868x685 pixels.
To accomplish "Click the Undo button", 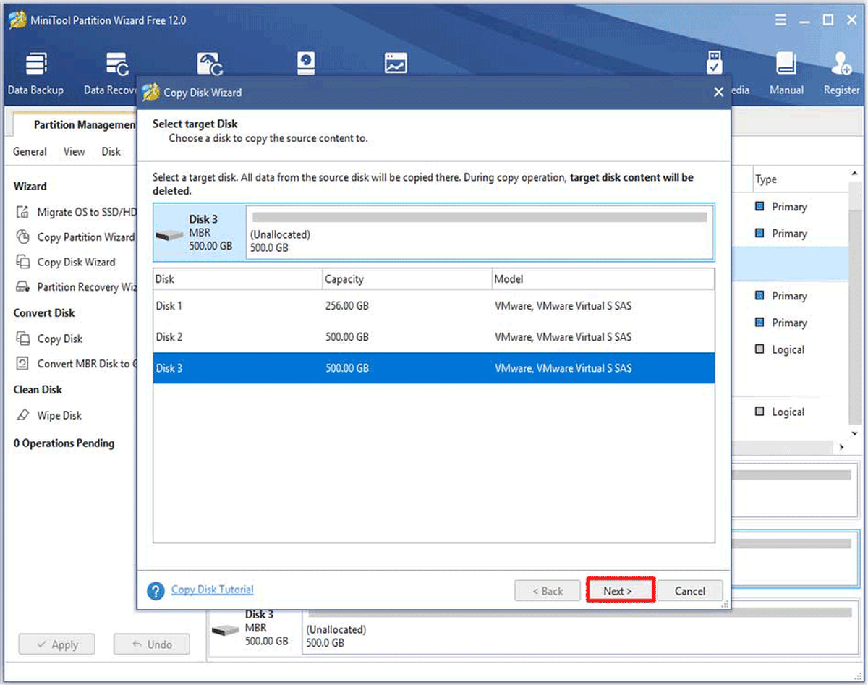I will click(152, 644).
